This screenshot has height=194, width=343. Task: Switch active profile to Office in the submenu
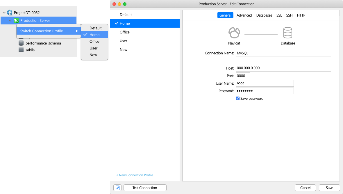[x=94, y=41]
